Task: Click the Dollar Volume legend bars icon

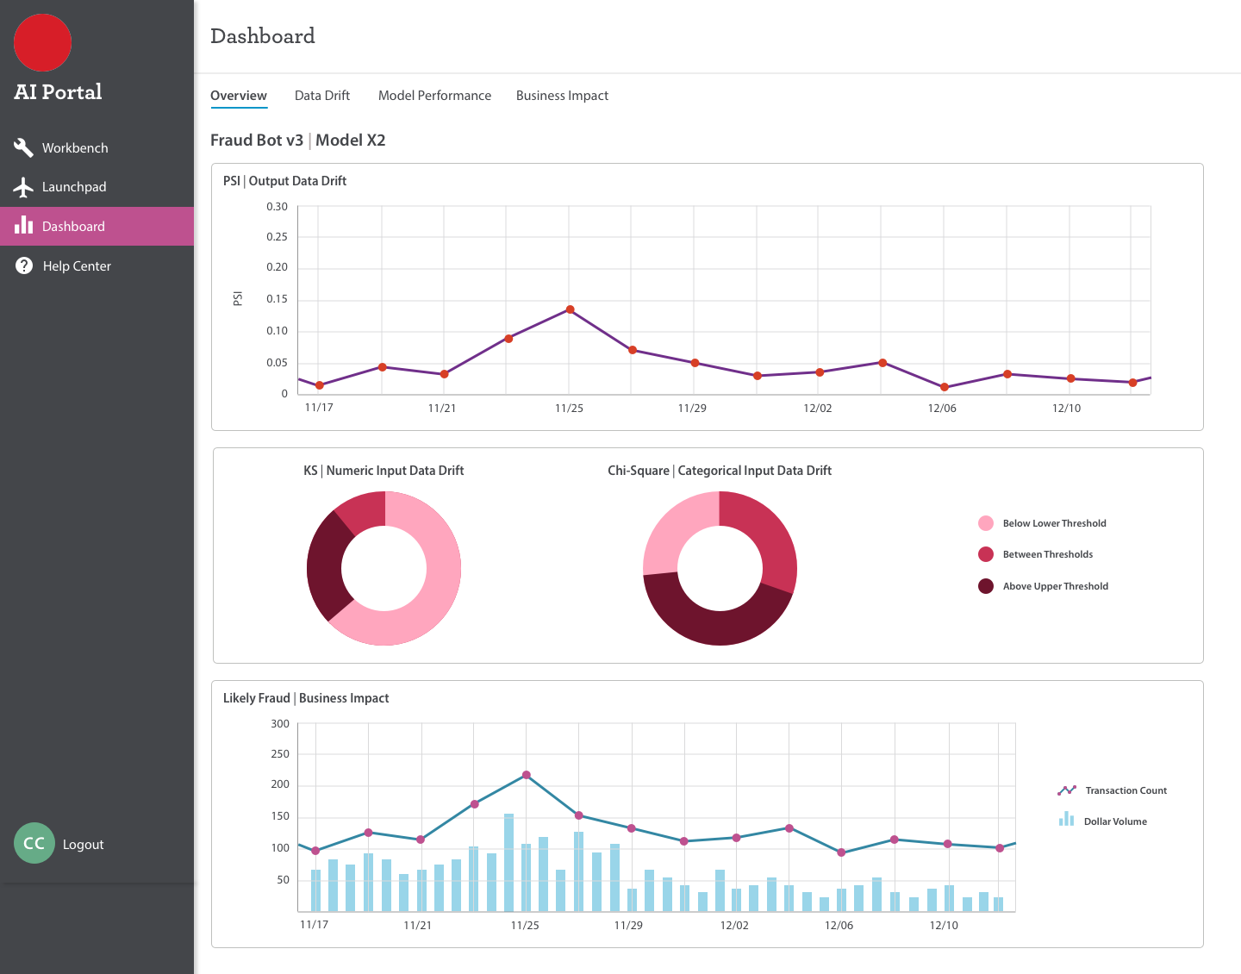Action: pyautogui.click(x=1067, y=819)
